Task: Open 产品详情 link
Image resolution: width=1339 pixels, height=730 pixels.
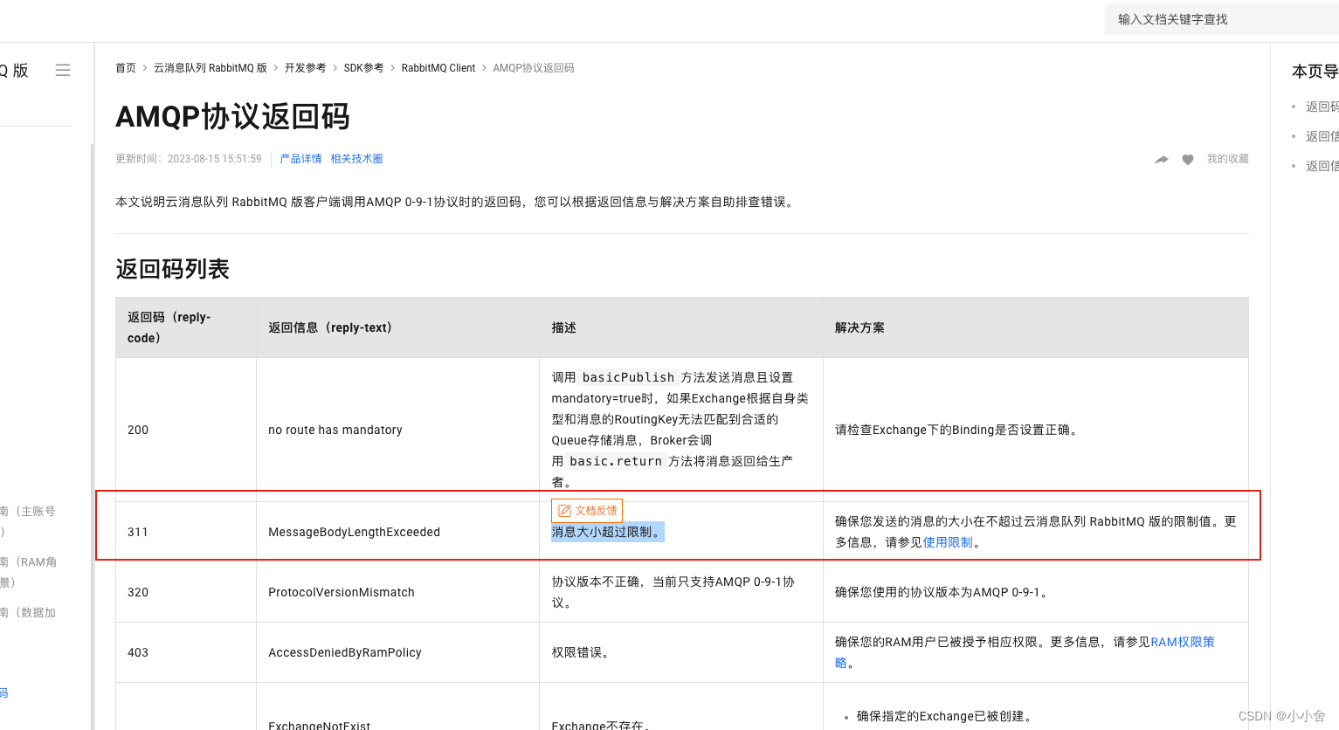Action: [300, 159]
